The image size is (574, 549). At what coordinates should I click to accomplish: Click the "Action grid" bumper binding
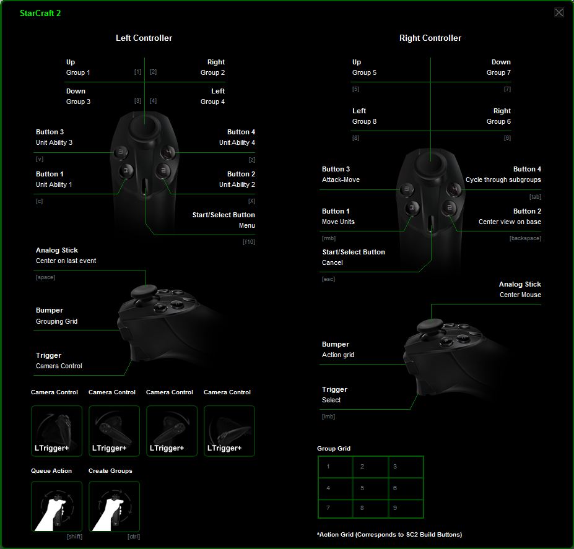coord(338,355)
